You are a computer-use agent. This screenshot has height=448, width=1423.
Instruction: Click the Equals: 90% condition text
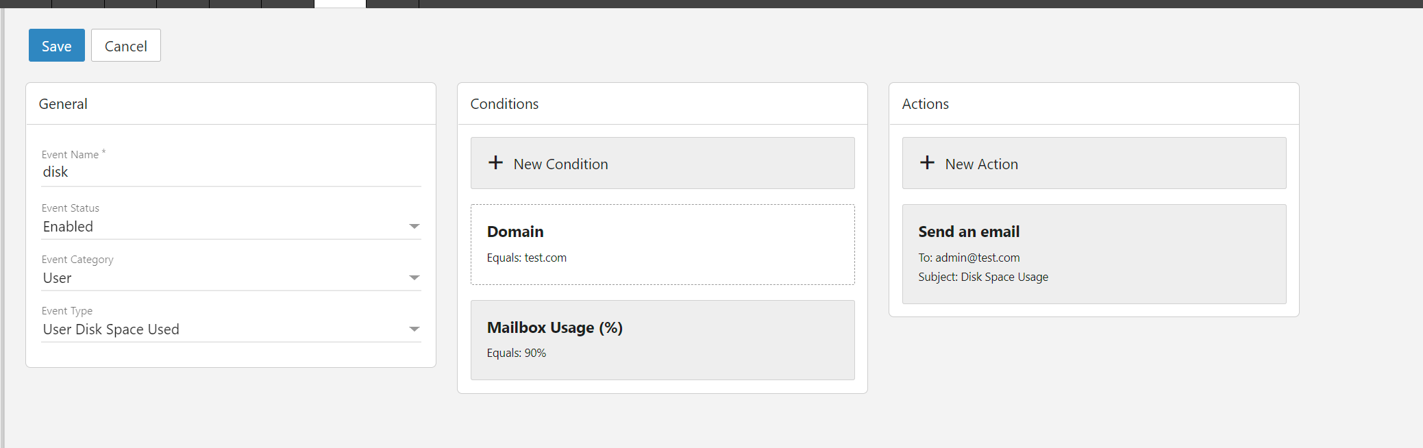pos(516,353)
